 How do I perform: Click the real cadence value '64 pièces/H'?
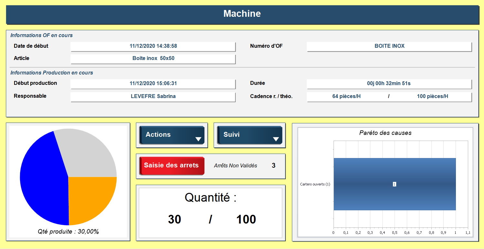(346, 96)
